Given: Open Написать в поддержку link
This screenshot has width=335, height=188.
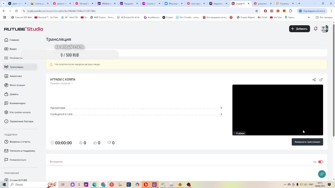Looking at the screenshot, I should pyautogui.click(x=22, y=151).
